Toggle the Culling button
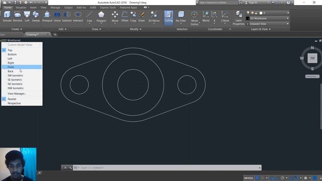 click(x=169, y=18)
